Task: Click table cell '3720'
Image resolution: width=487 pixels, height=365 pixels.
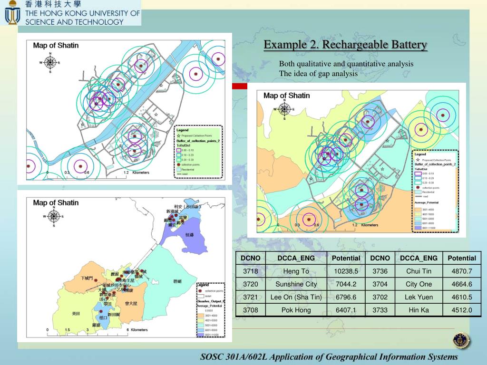Action: click(250, 284)
